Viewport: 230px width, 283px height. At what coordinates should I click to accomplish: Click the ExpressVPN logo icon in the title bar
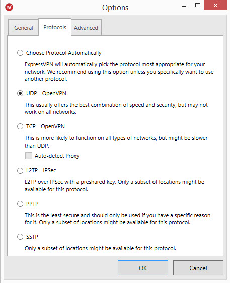(9, 7)
